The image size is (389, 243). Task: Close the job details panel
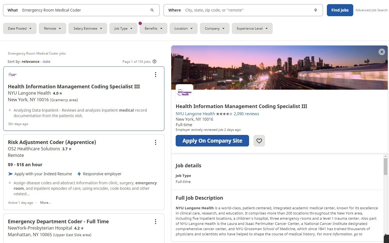(382, 52)
